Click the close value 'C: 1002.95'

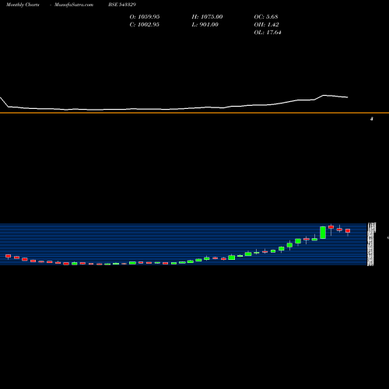pos(145,25)
